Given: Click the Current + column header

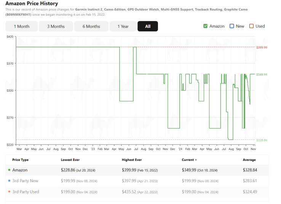Looking at the screenshot, I should click(x=189, y=160).
